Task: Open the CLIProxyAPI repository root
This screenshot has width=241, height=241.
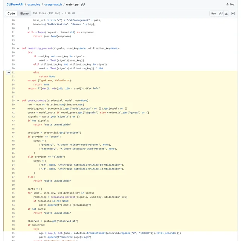Action: (x=15, y=5)
